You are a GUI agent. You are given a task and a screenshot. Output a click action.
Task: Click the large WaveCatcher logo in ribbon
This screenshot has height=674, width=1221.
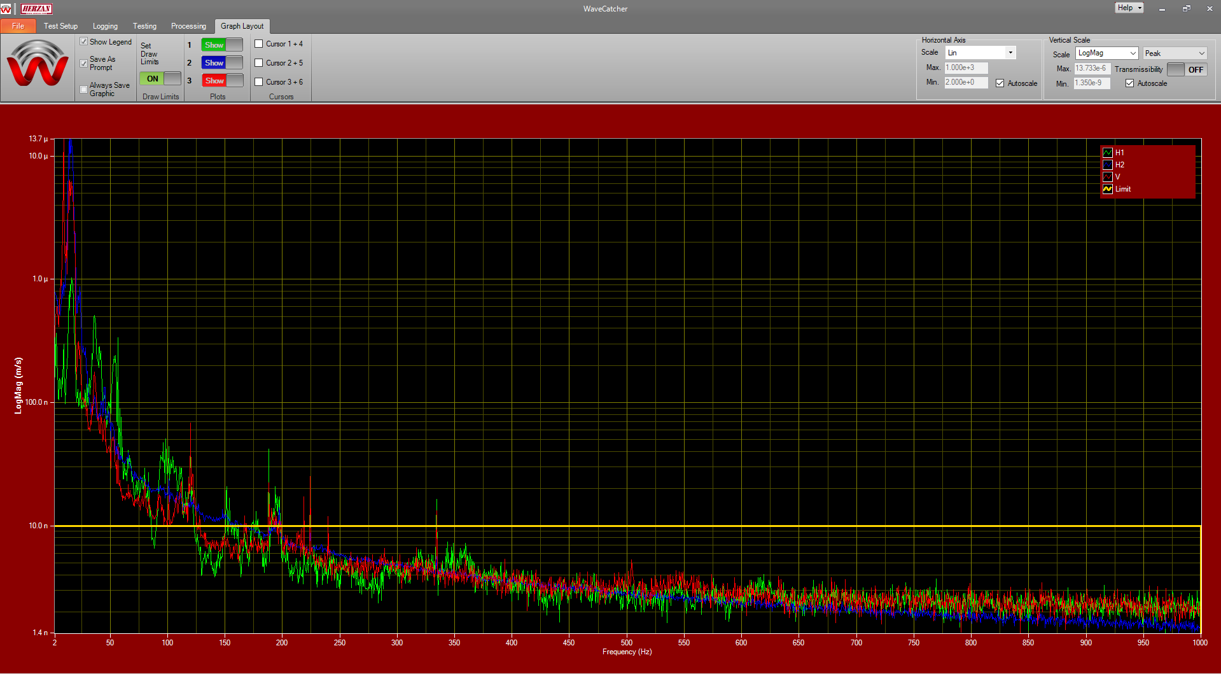point(38,64)
